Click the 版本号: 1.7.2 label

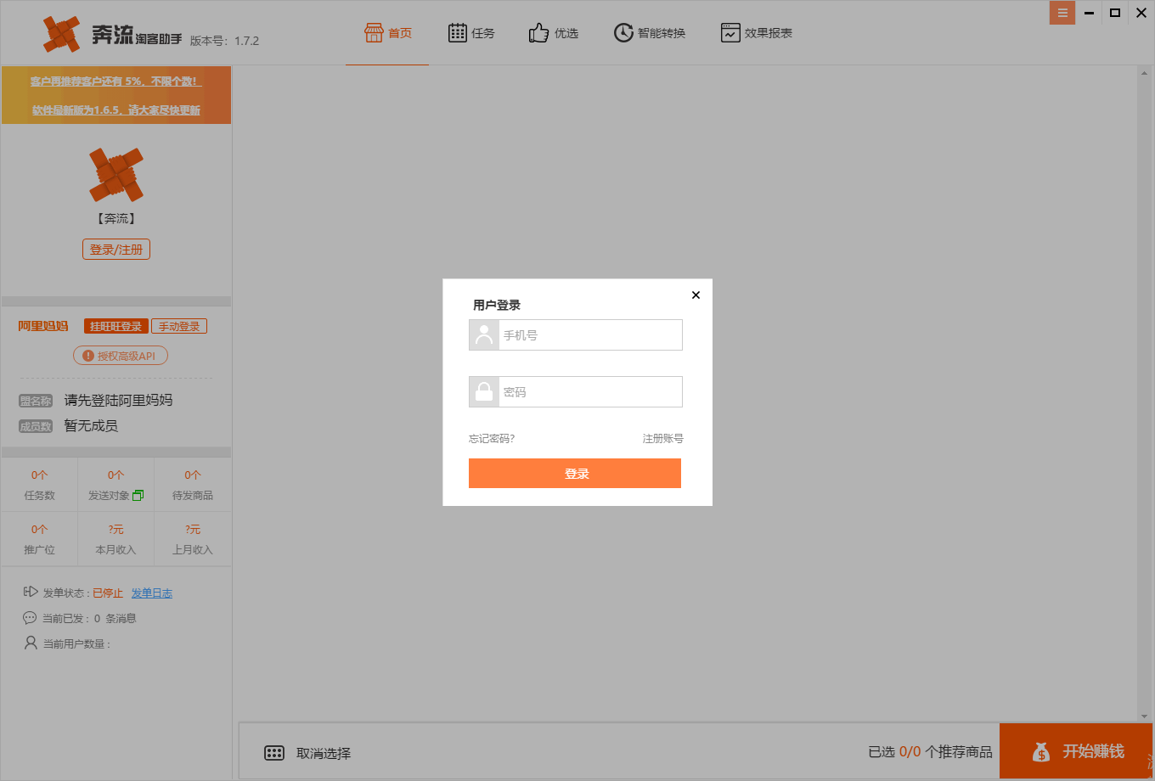point(224,41)
